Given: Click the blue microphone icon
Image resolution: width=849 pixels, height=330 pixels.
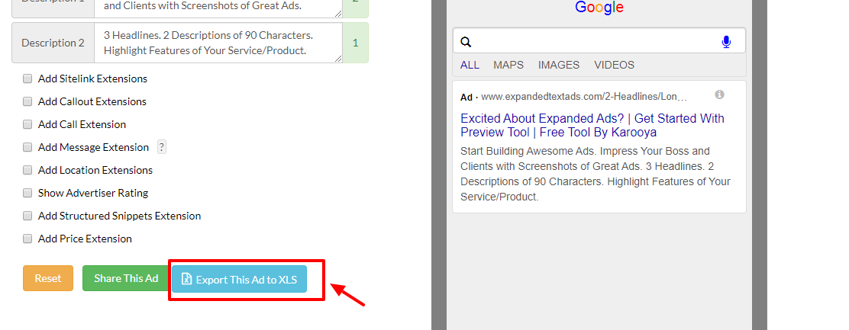Looking at the screenshot, I should pyautogui.click(x=726, y=42).
